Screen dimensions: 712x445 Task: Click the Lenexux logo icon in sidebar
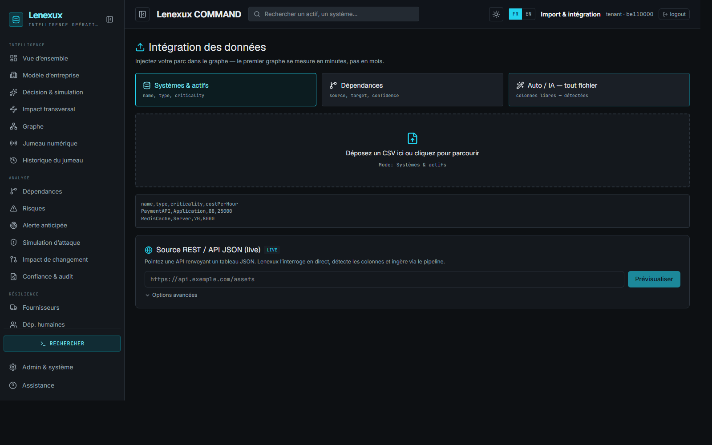16,20
